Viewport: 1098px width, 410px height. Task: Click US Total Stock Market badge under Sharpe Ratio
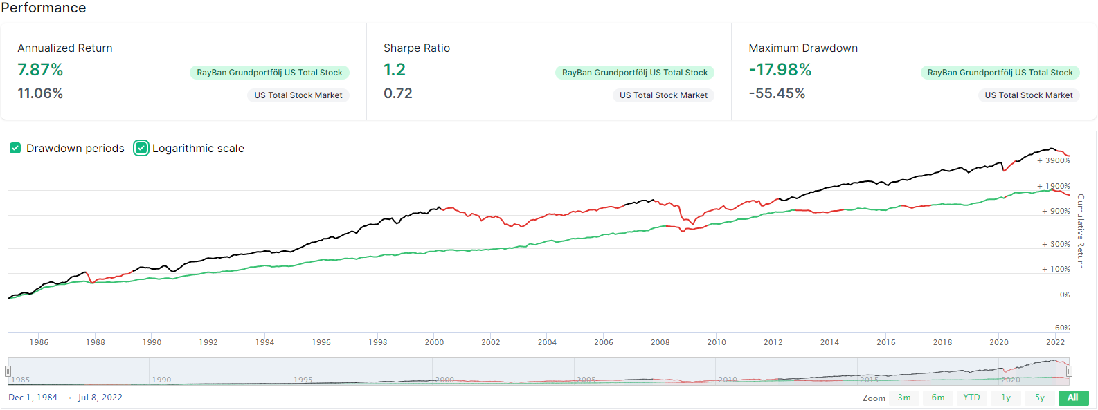pyautogui.click(x=663, y=95)
